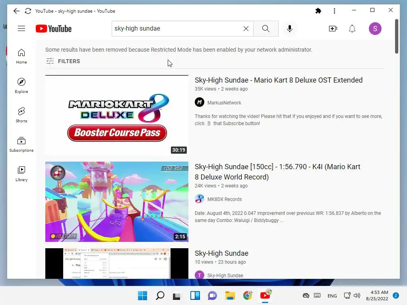Click the cloud sync tray icon
Screen dimensions: 407x305
(306, 295)
